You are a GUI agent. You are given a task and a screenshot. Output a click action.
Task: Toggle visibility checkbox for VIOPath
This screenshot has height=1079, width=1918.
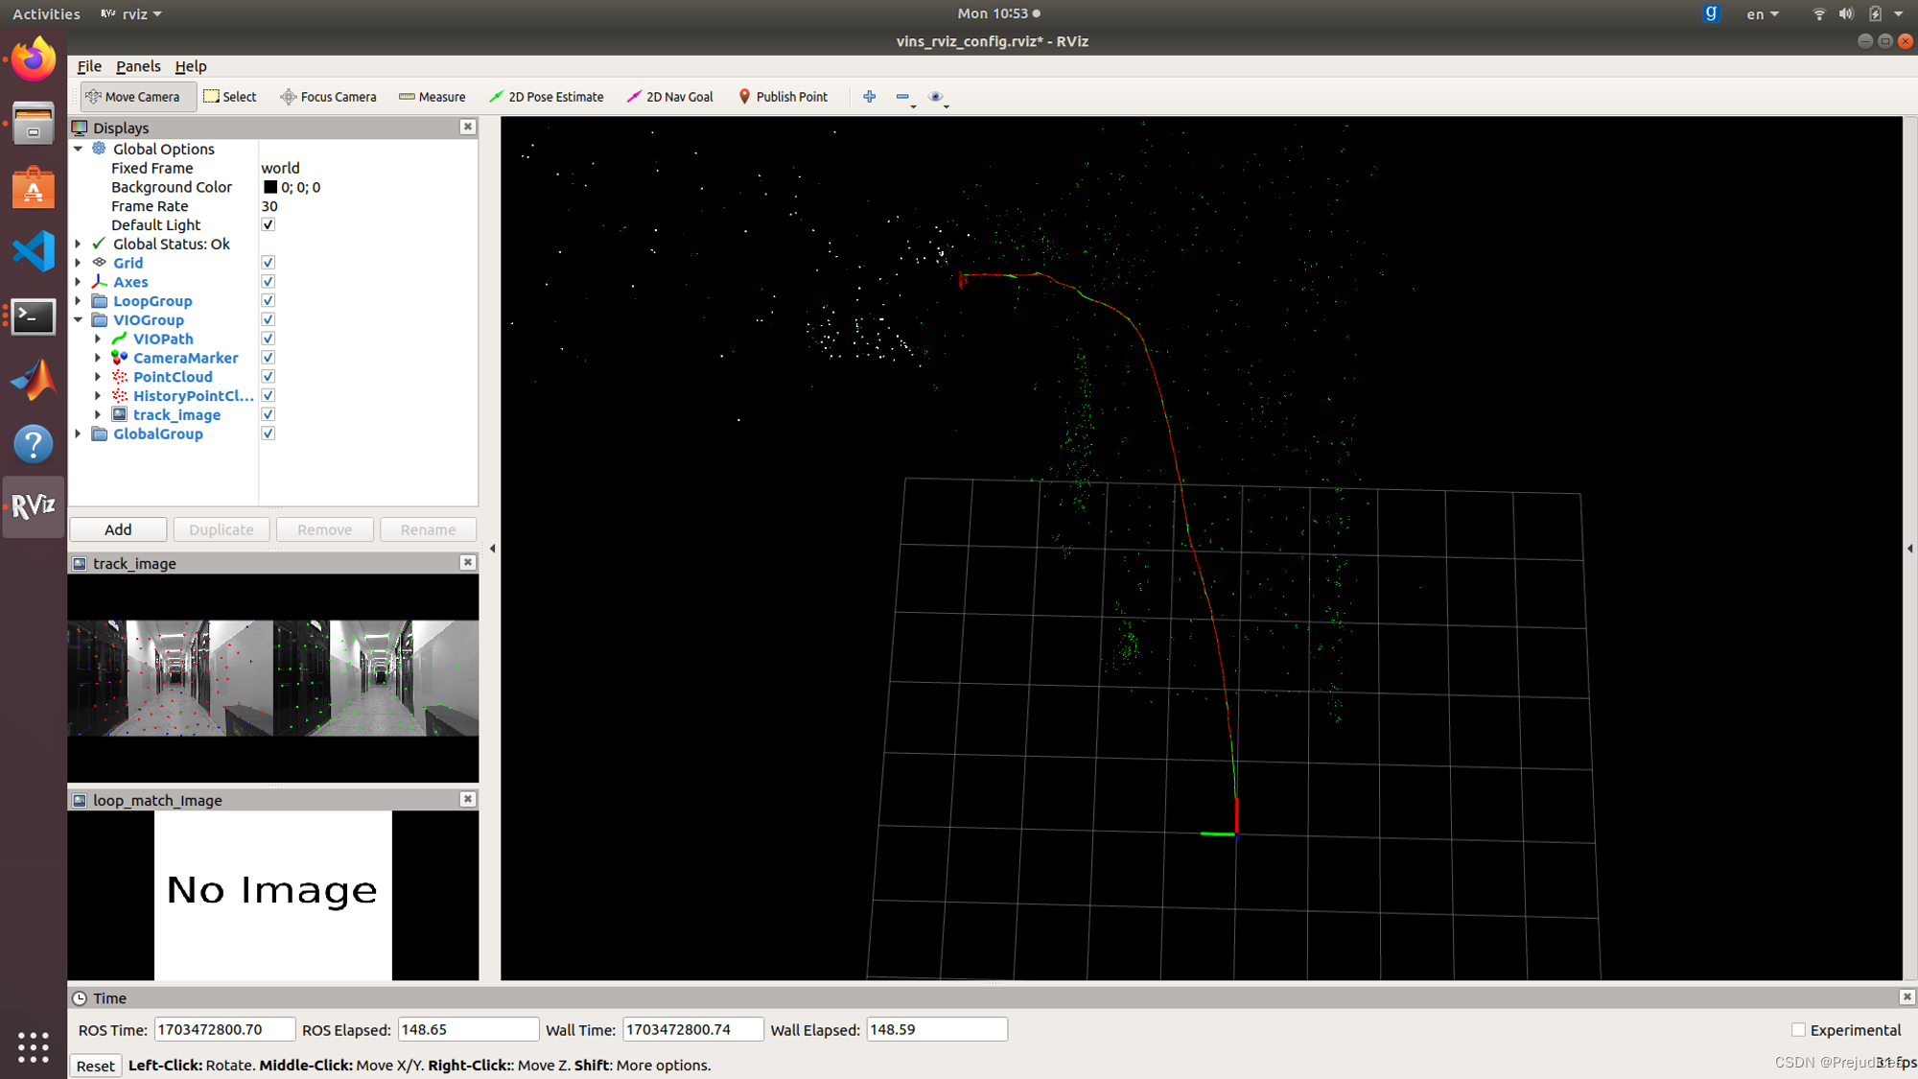tap(268, 339)
